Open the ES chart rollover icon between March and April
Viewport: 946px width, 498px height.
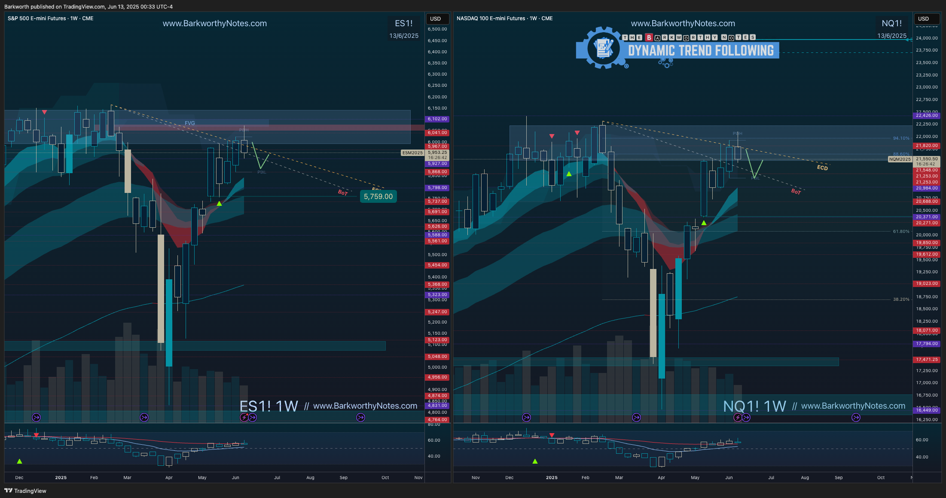pyautogui.click(x=144, y=417)
